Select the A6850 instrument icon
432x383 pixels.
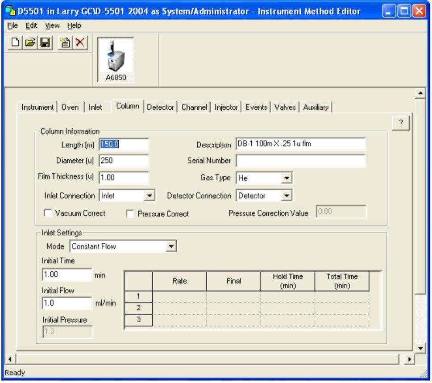coord(116,59)
